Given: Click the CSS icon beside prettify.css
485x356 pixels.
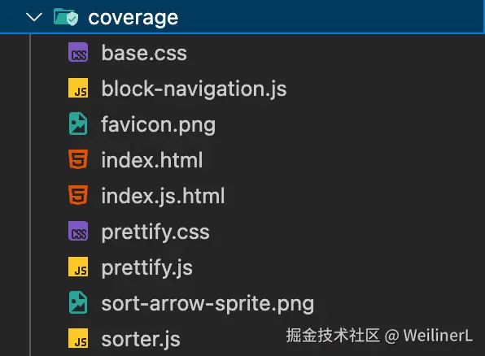Looking at the screenshot, I should tap(78, 231).
